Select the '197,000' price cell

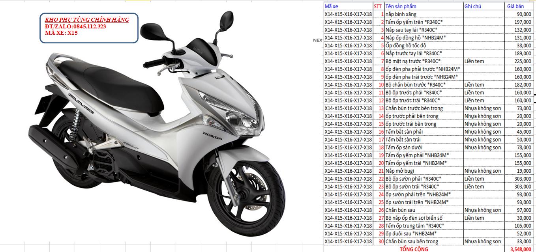coord(518,22)
